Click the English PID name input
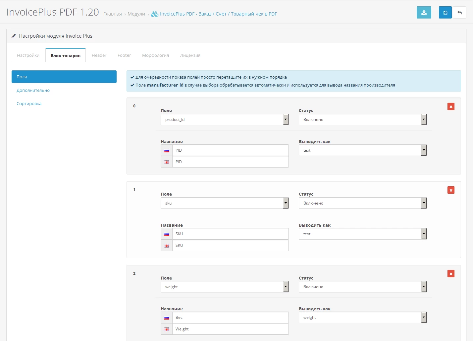Image resolution: width=473 pixels, height=341 pixels. (x=231, y=162)
